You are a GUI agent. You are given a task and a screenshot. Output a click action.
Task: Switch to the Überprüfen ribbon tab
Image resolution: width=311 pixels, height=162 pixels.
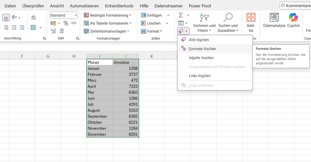point(33,6)
